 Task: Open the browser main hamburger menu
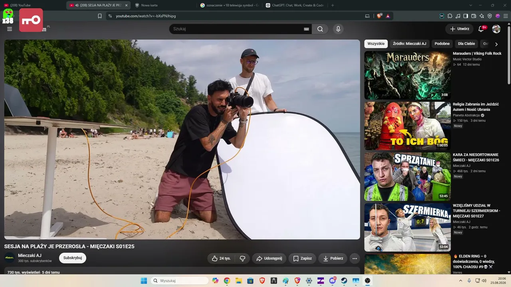505,16
